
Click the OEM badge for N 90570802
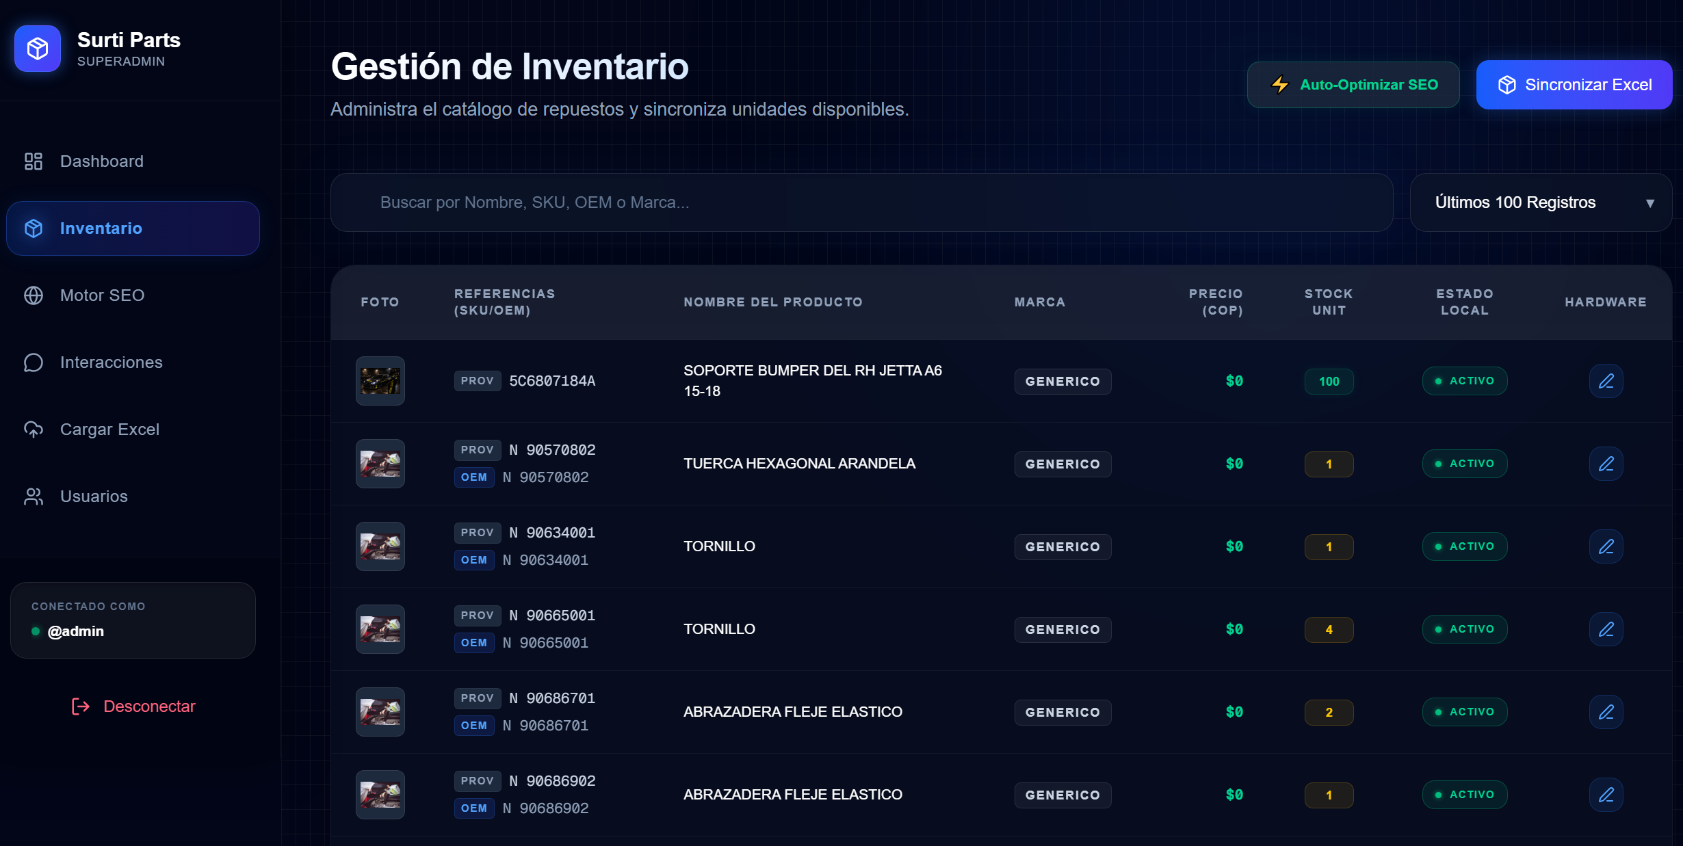click(x=474, y=477)
